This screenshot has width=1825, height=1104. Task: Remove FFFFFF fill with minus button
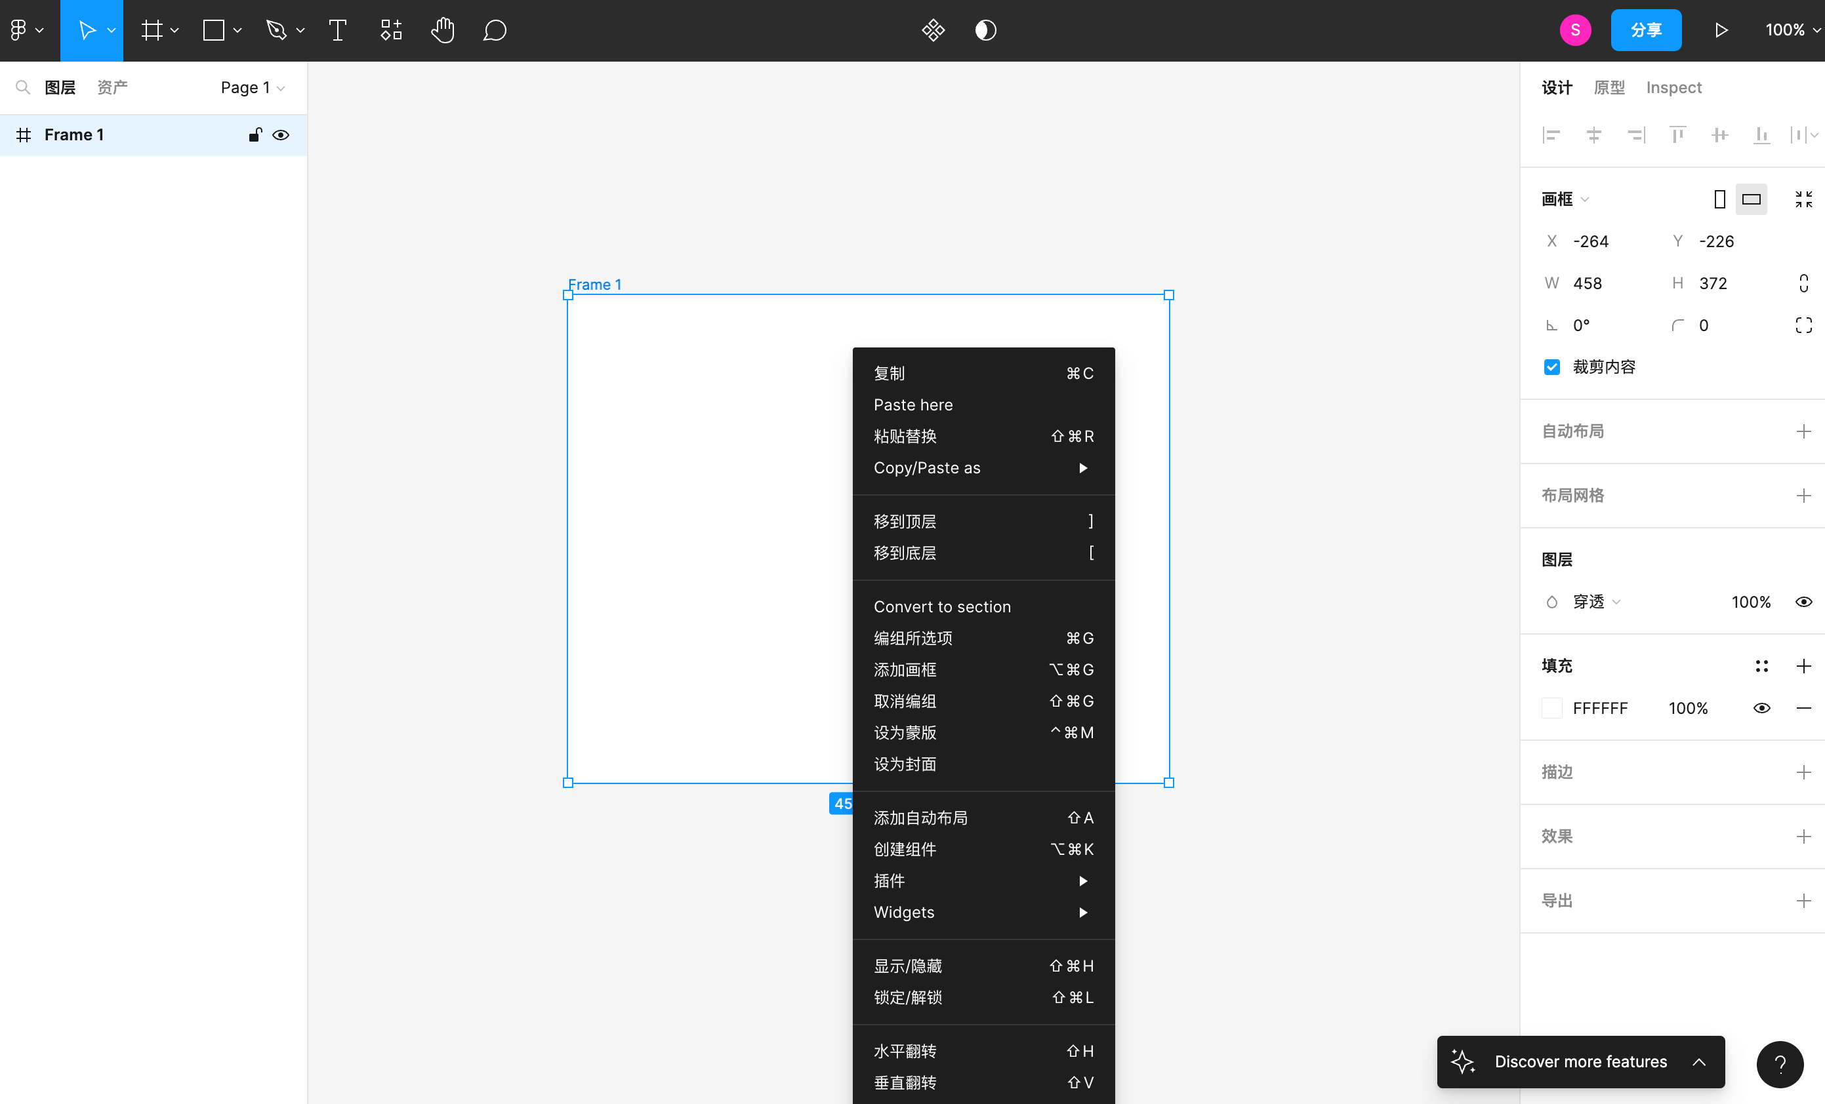point(1803,708)
